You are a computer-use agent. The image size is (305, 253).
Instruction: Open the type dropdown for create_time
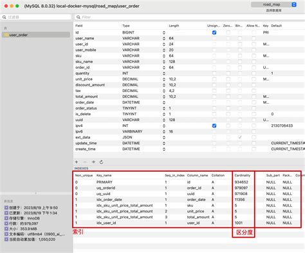coord(164,149)
